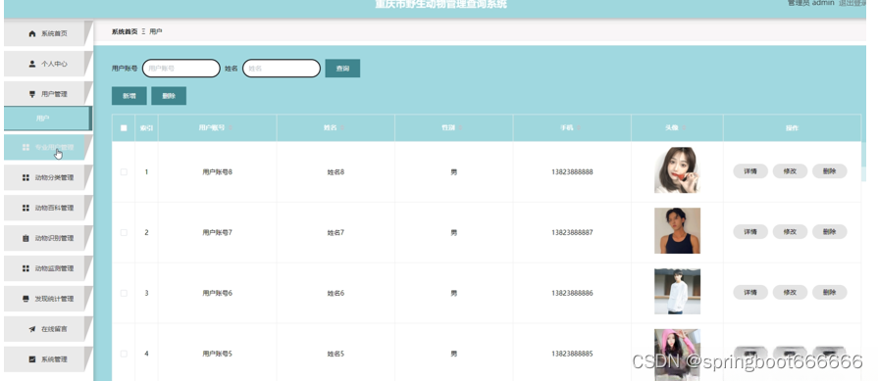The width and height of the screenshot is (878, 381).
Task: Click the icon beside 用户管理
Action: 32,94
